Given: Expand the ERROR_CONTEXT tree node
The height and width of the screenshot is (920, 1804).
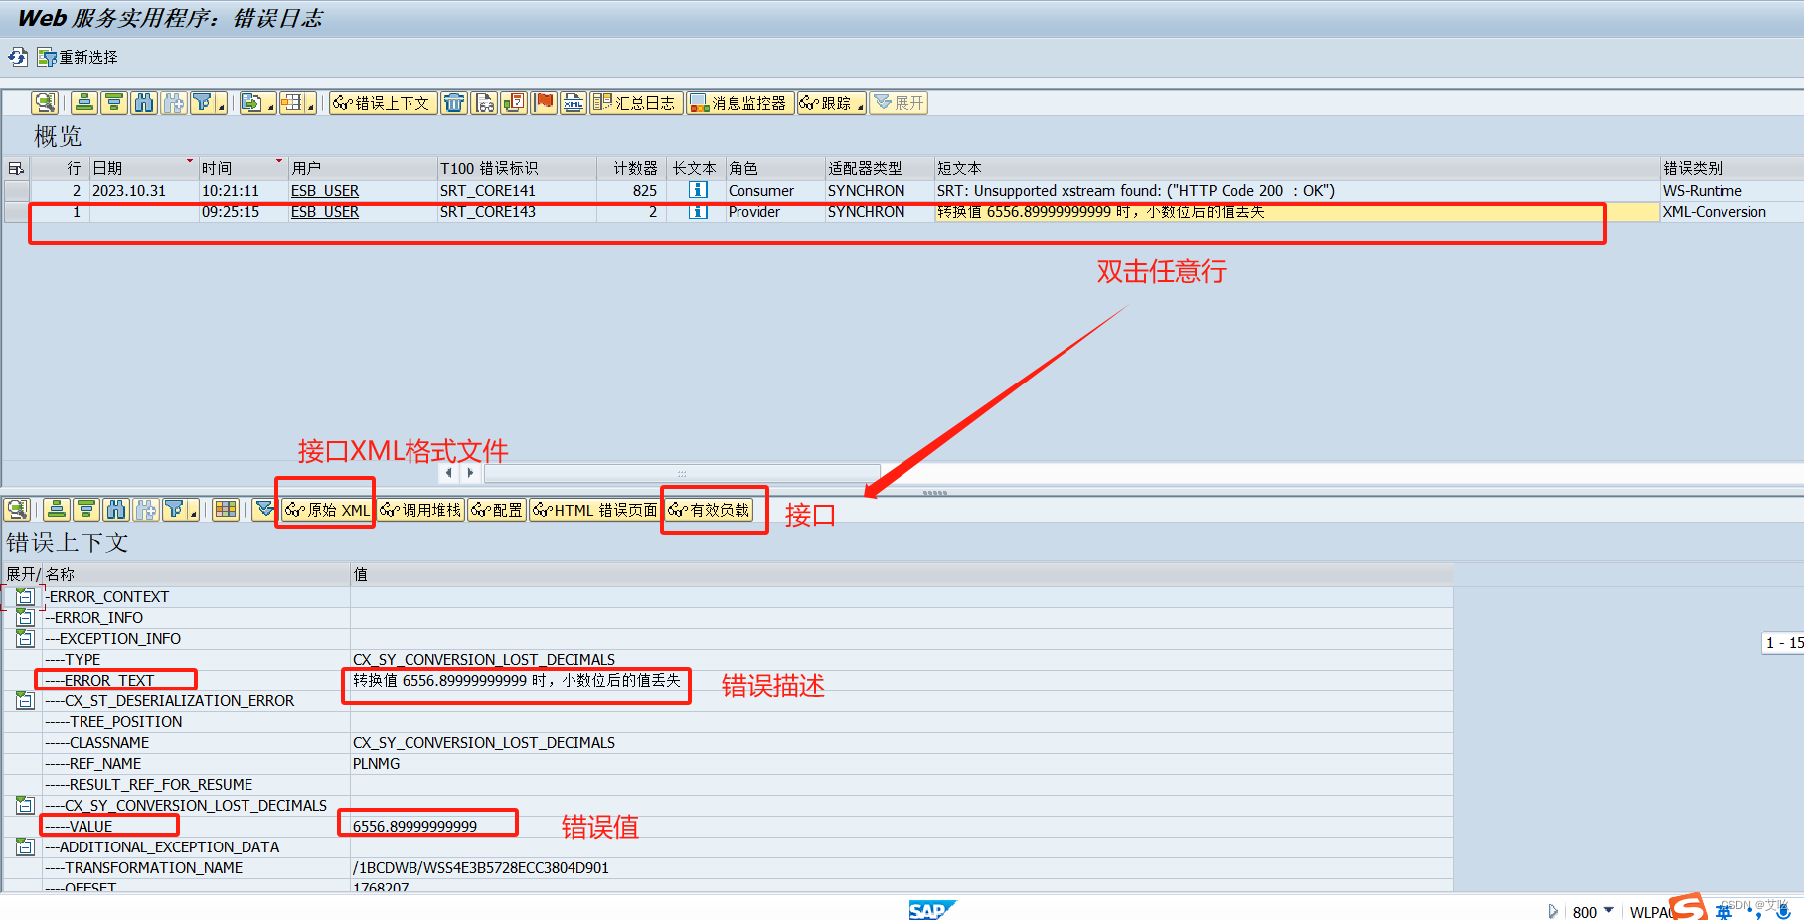Looking at the screenshot, I should coord(24,596).
